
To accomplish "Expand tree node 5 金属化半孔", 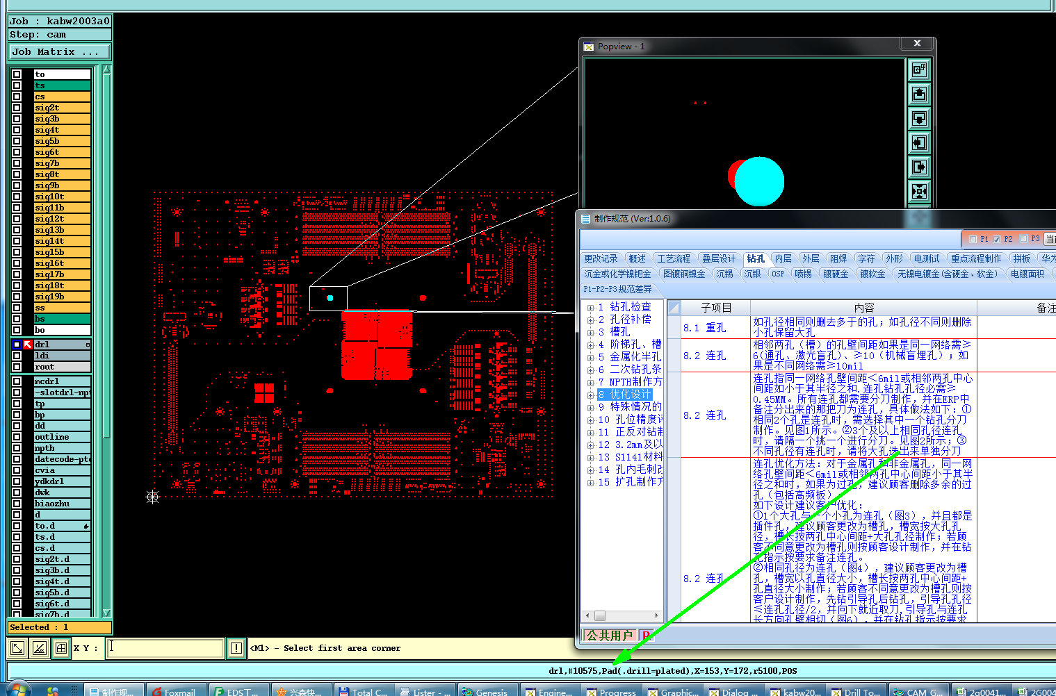I will (x=590, y=357).
